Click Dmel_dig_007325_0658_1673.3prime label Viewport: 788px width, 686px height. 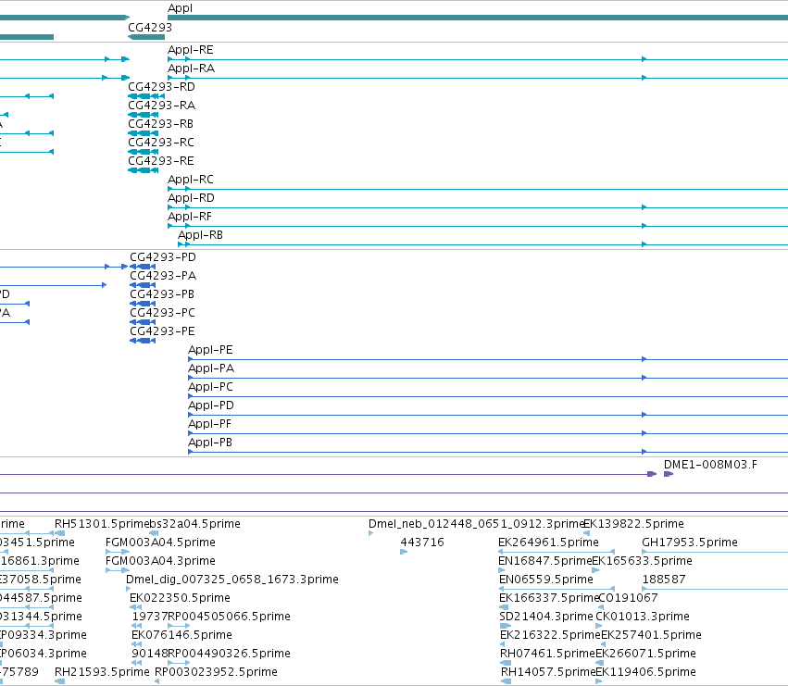(232, 580)
